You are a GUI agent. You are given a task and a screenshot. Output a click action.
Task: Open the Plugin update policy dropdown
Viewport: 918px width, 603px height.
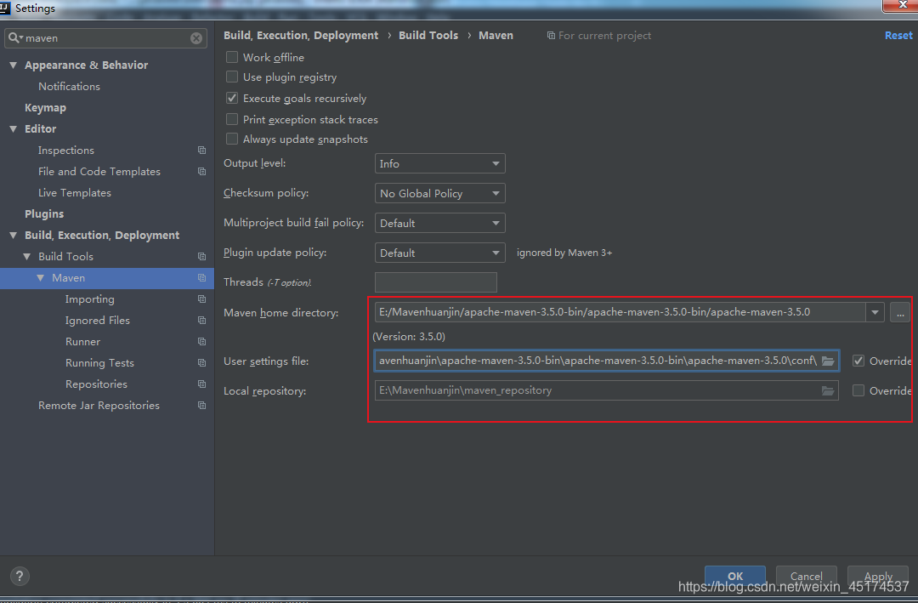click(x=439, y=253)
